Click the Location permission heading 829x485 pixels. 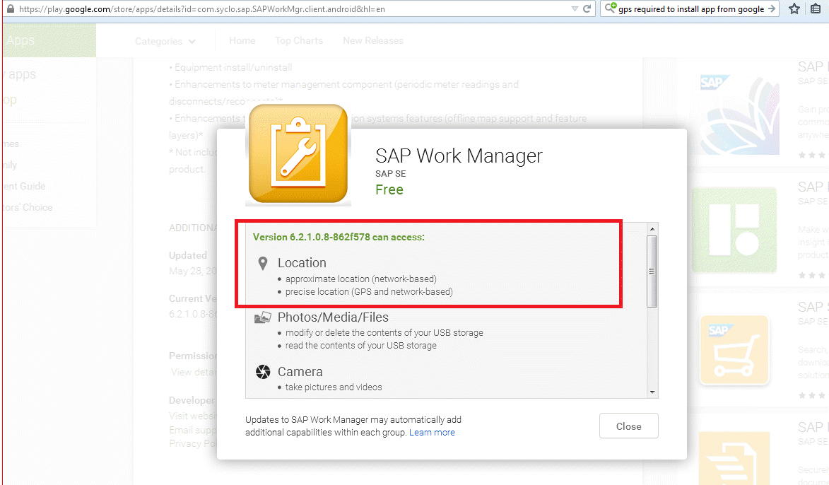(x=302, y=263)
